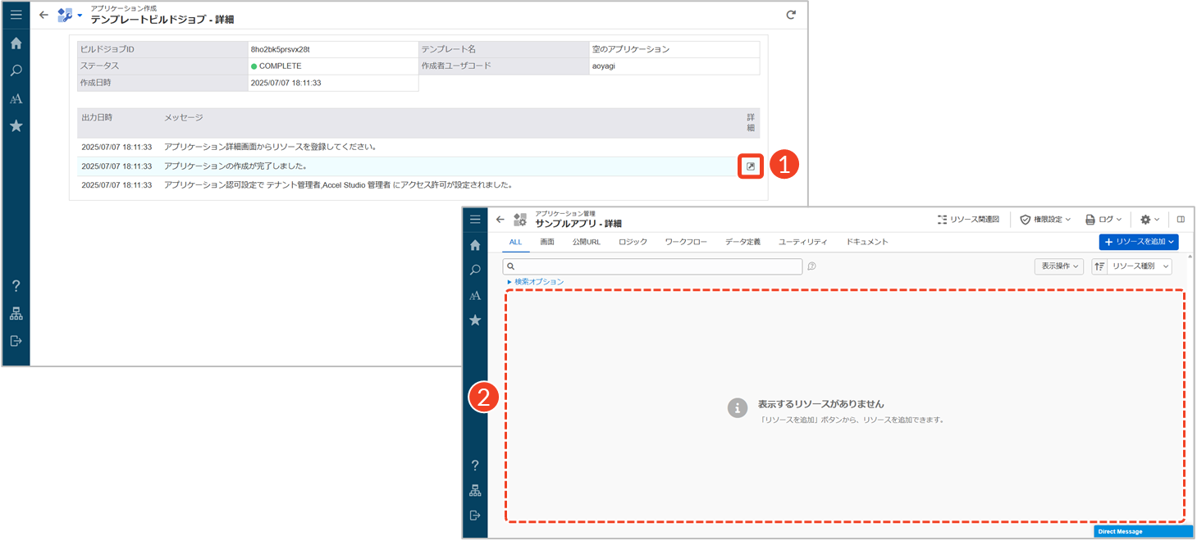This screenshot has width=1197, height=541.
Task: Click the リソースを追加 button
Action: (1138, 242)
